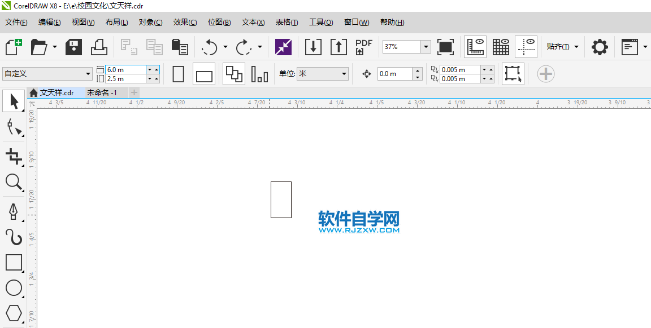Screen dimensions: 651x328
Task: Select the Zoom tool
Action: point(14,183)
